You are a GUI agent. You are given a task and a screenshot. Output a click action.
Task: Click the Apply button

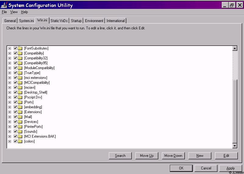[231, 168]
